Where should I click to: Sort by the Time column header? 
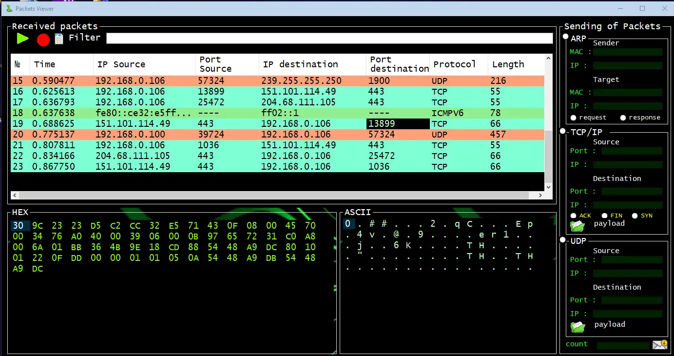click(x=61, y=64)
